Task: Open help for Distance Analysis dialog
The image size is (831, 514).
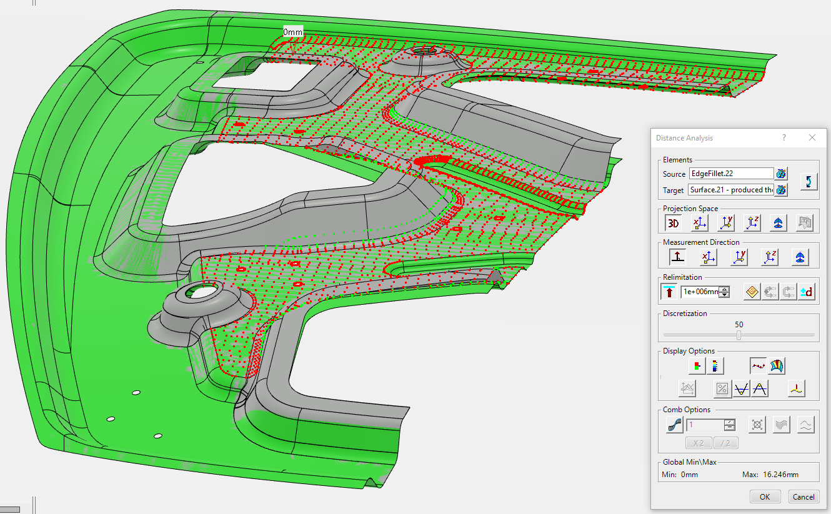Action: [784, 137]
